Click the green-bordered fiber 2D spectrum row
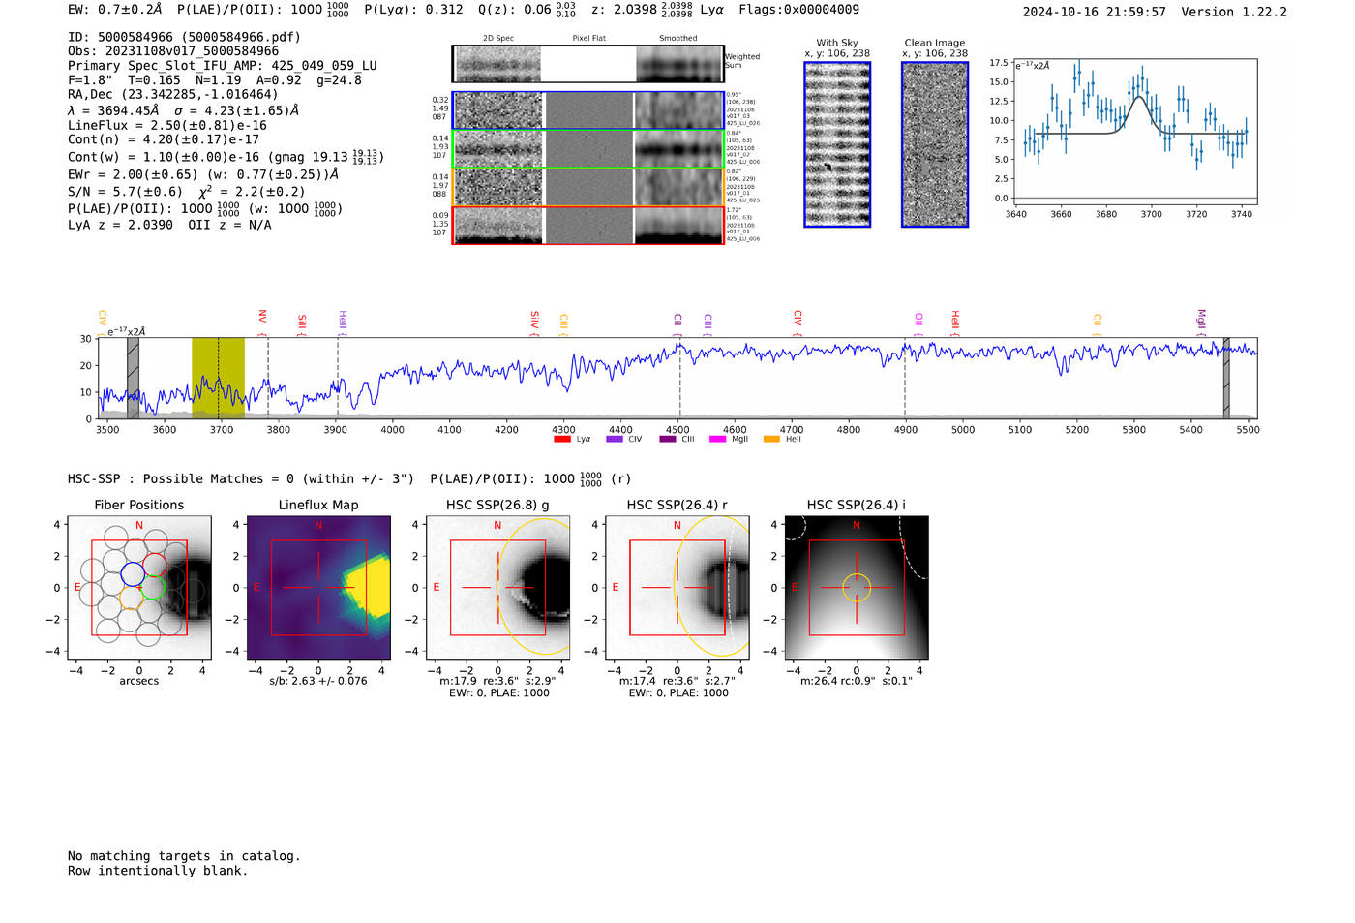This screenshot has width=1355, height=923. tap(588, 149)
